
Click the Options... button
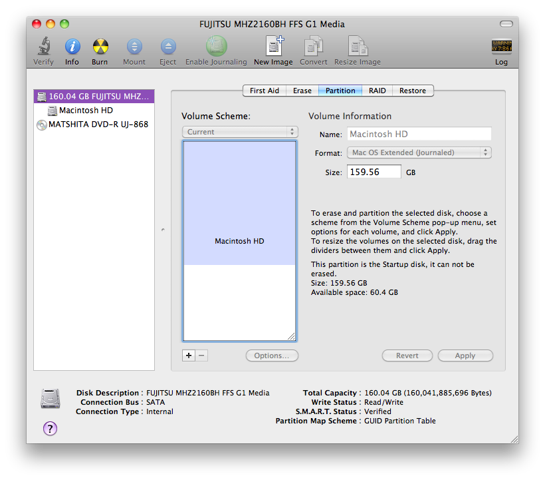272,356
